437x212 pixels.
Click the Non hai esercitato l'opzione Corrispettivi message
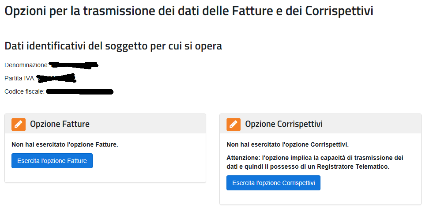(288, 144)
